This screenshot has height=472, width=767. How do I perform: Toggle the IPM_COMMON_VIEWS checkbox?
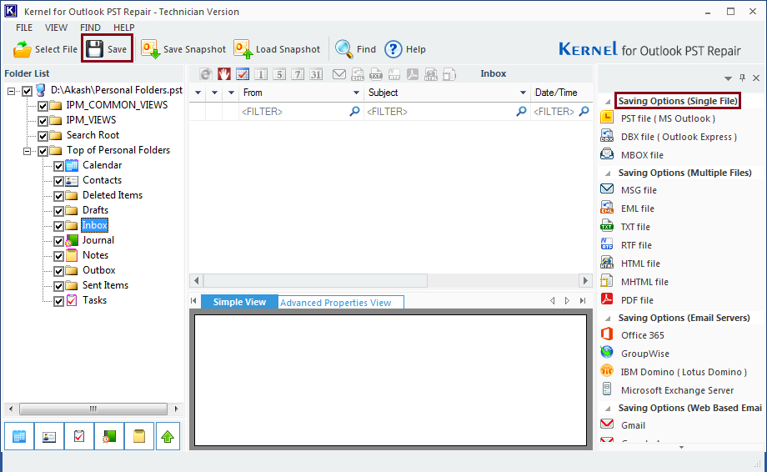pos(43,106)
